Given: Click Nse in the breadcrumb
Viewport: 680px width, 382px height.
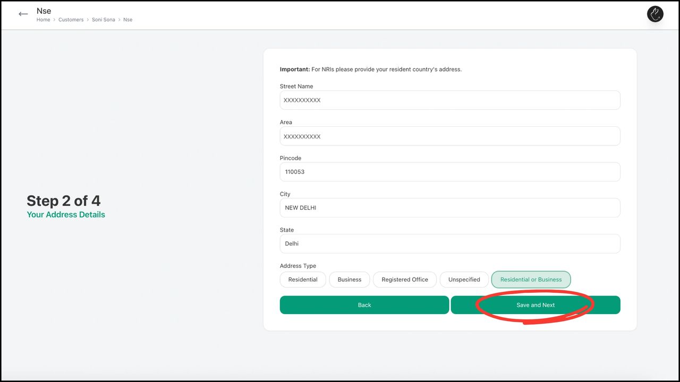Looking at the screenshot, I should click(x=127, y=20).
